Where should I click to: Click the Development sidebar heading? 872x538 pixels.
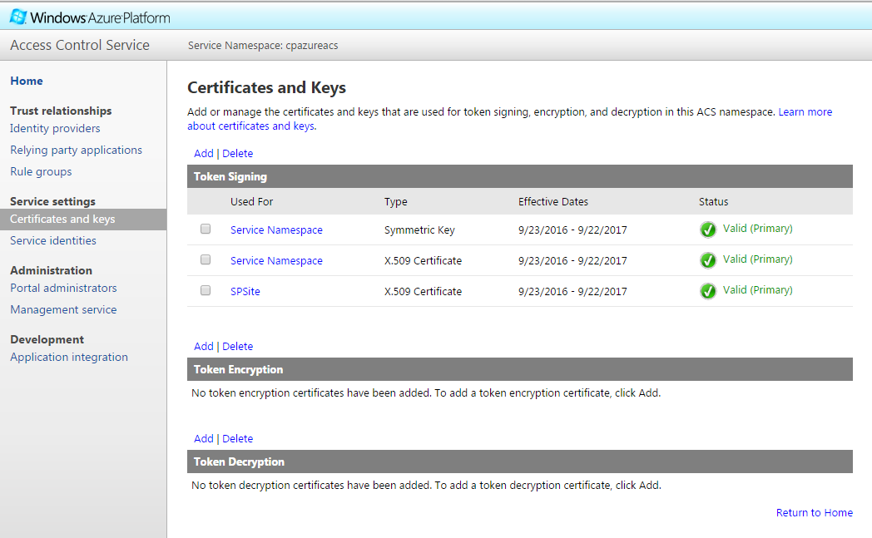[x=47, y=339]
